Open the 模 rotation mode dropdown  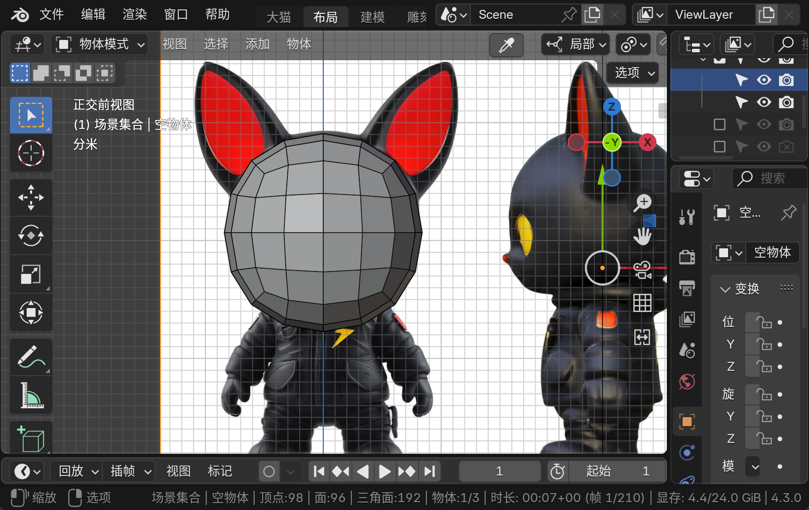click(x=753, y=467)
